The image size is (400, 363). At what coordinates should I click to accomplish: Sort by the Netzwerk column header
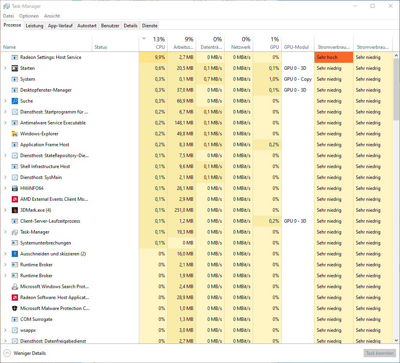pyautogui.click(x=239, y=43)
